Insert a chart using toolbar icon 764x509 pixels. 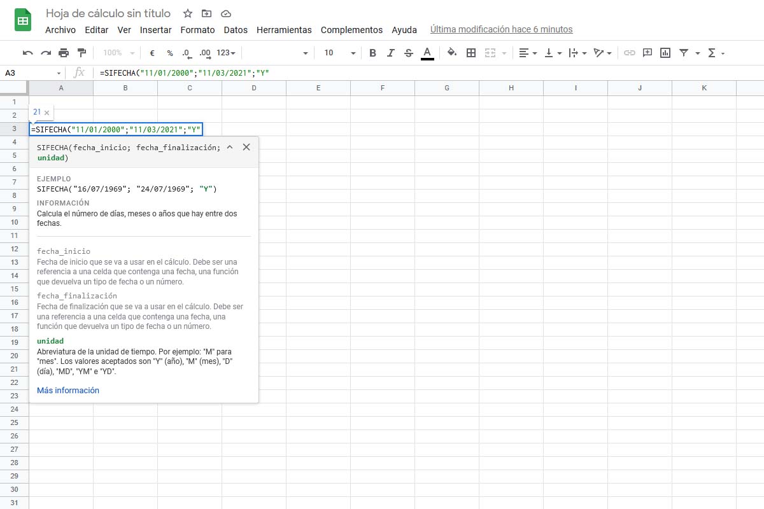coord(665,53)
